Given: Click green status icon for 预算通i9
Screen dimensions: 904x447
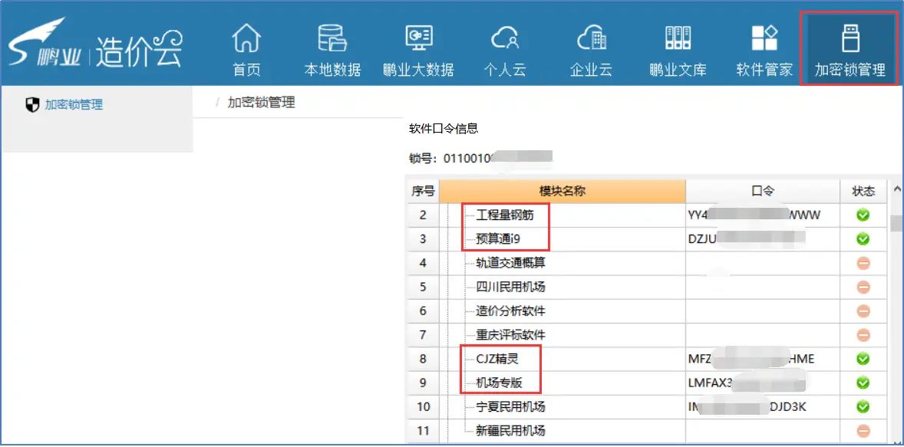Looking at the screenshot, I should [863, 238].
